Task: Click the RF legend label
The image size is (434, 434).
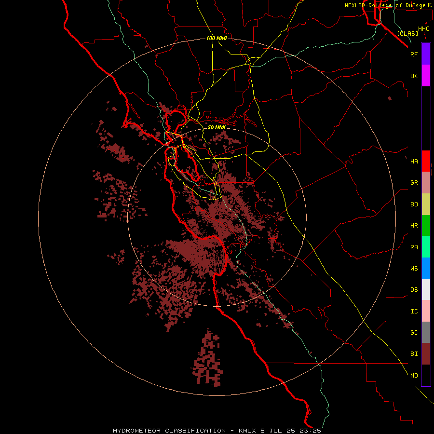Action: click(414, 54)
